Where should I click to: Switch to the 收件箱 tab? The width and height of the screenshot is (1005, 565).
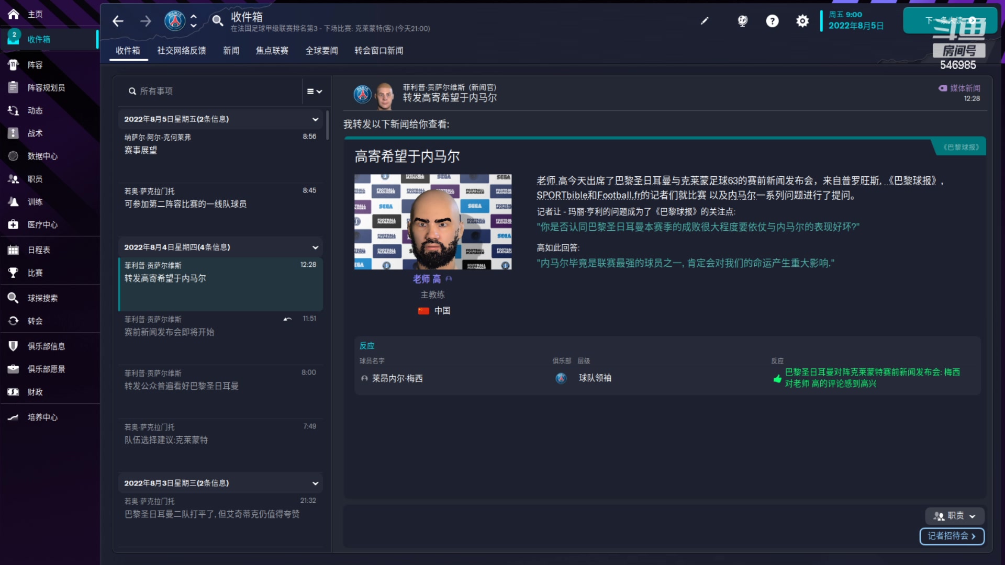pos(128,51)
